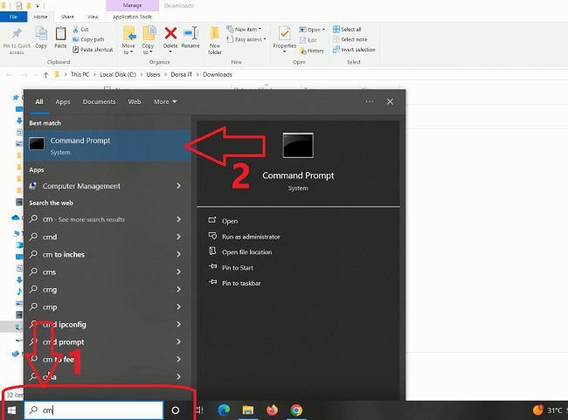The width and height of the screenshot is (568, 420).
Task: Close the search panel with X
Action: (x=390, y=102)
